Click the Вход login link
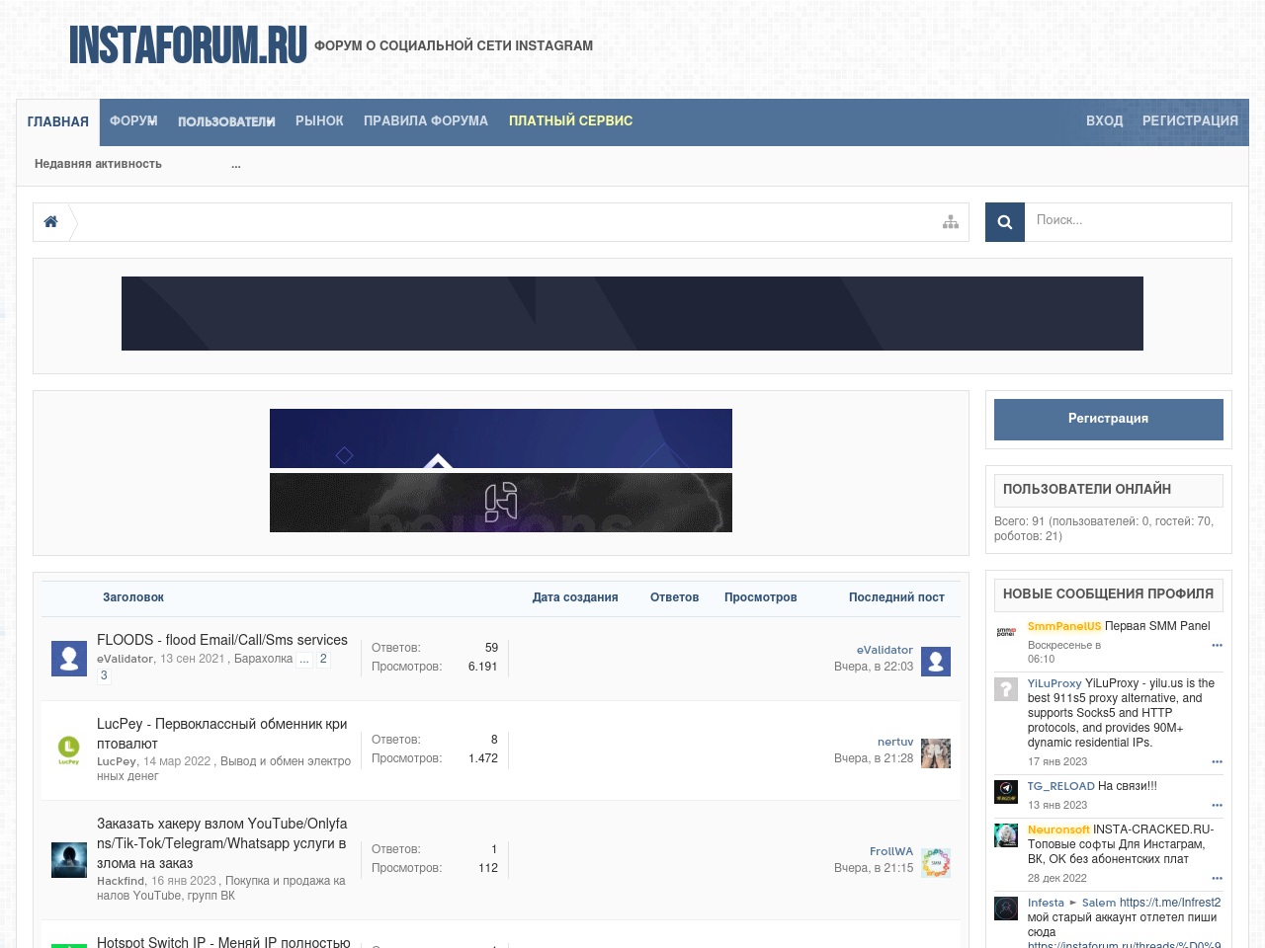The height and width of the screenshot is (948, 1265). click(1105, 120)
